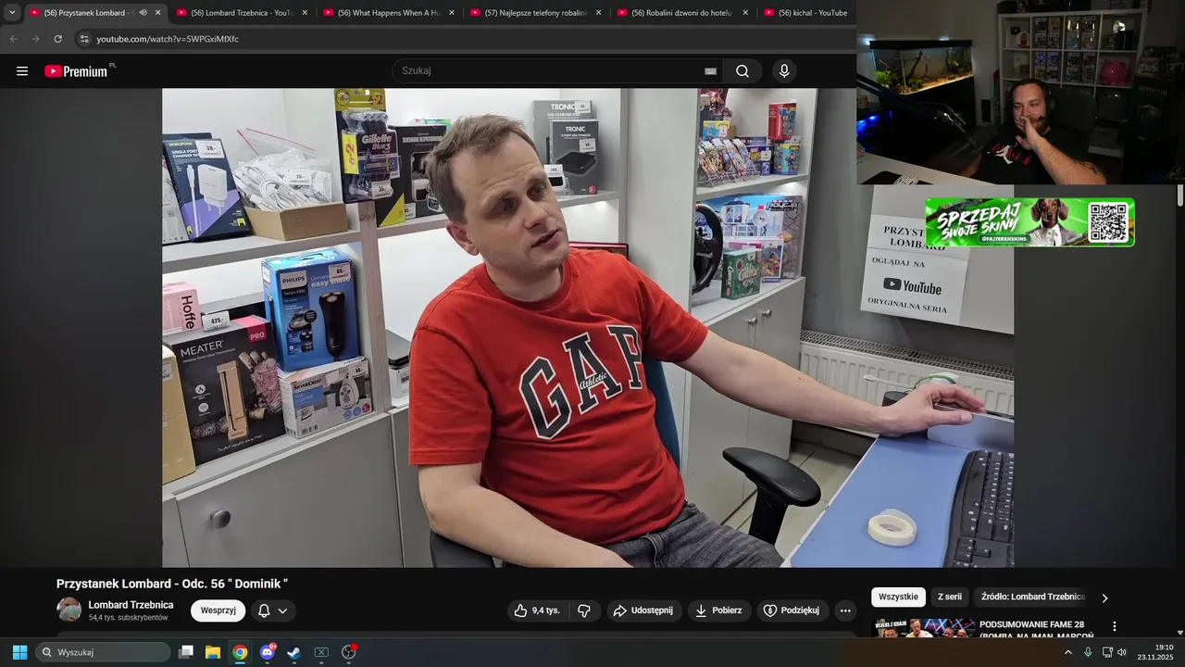
Task: Open the YouTube hamburger guide menu
Action: point(22,71)
